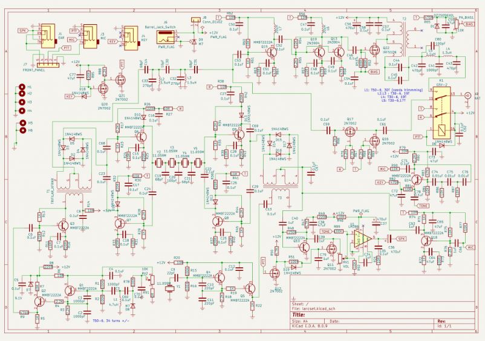Select the J8 Conn_01x02 connector symbol
485x341 pixels.
[x=195, y=21]
